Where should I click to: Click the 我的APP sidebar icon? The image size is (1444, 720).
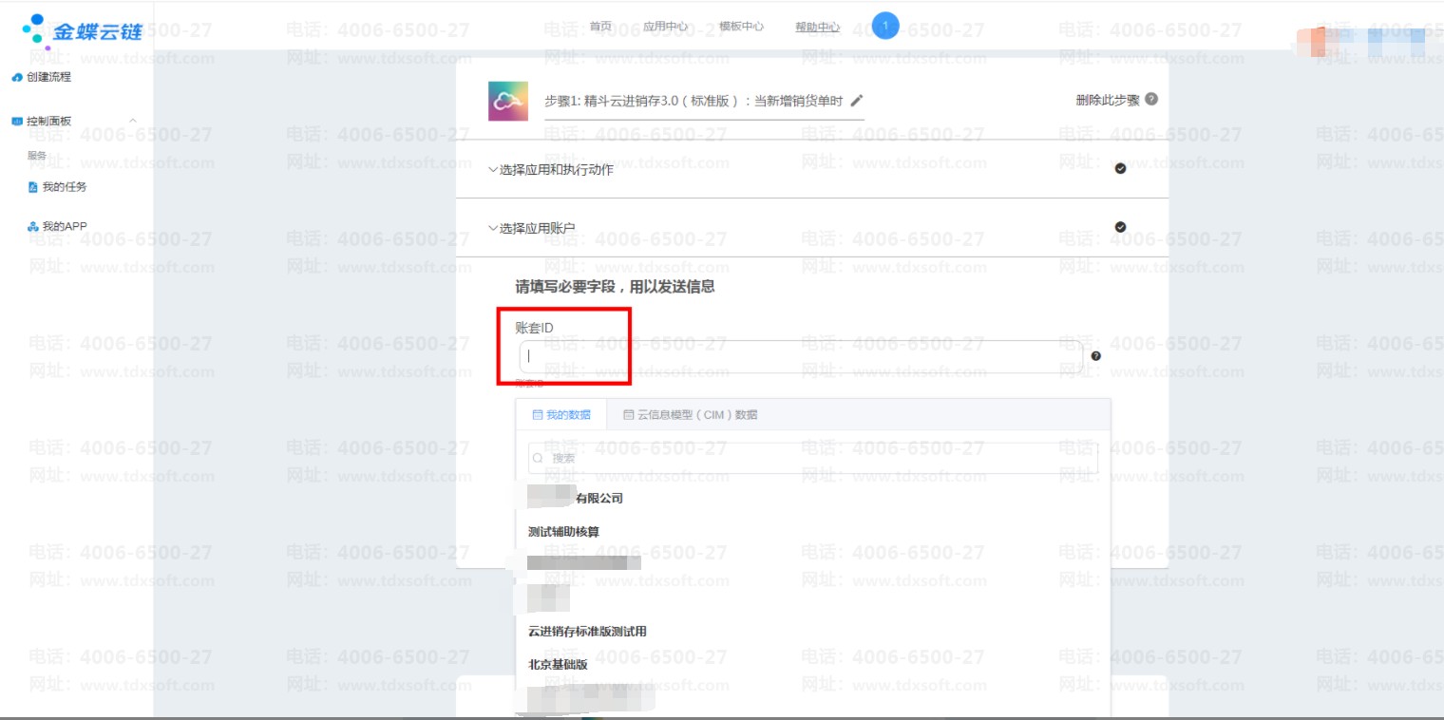(33, 227)
